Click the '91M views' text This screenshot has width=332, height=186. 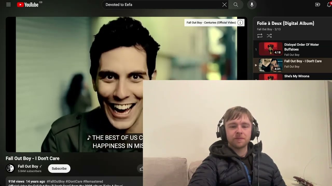point(16,182)
